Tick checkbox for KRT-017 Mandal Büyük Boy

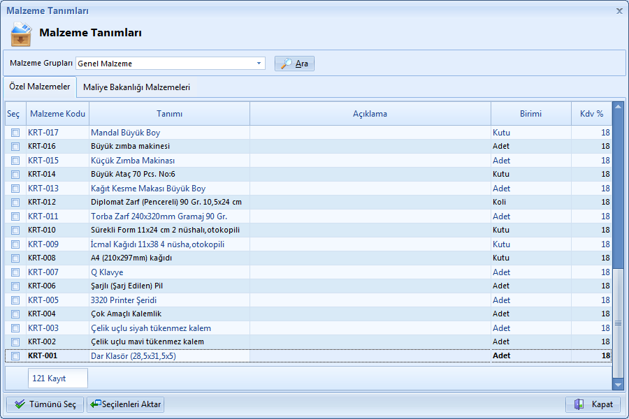pos(15,133)
